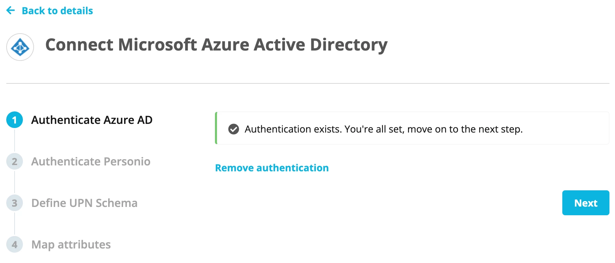This screenshot has height=263, width=615.
Task: Click the back arrow icon
Action: click(11, 10)
